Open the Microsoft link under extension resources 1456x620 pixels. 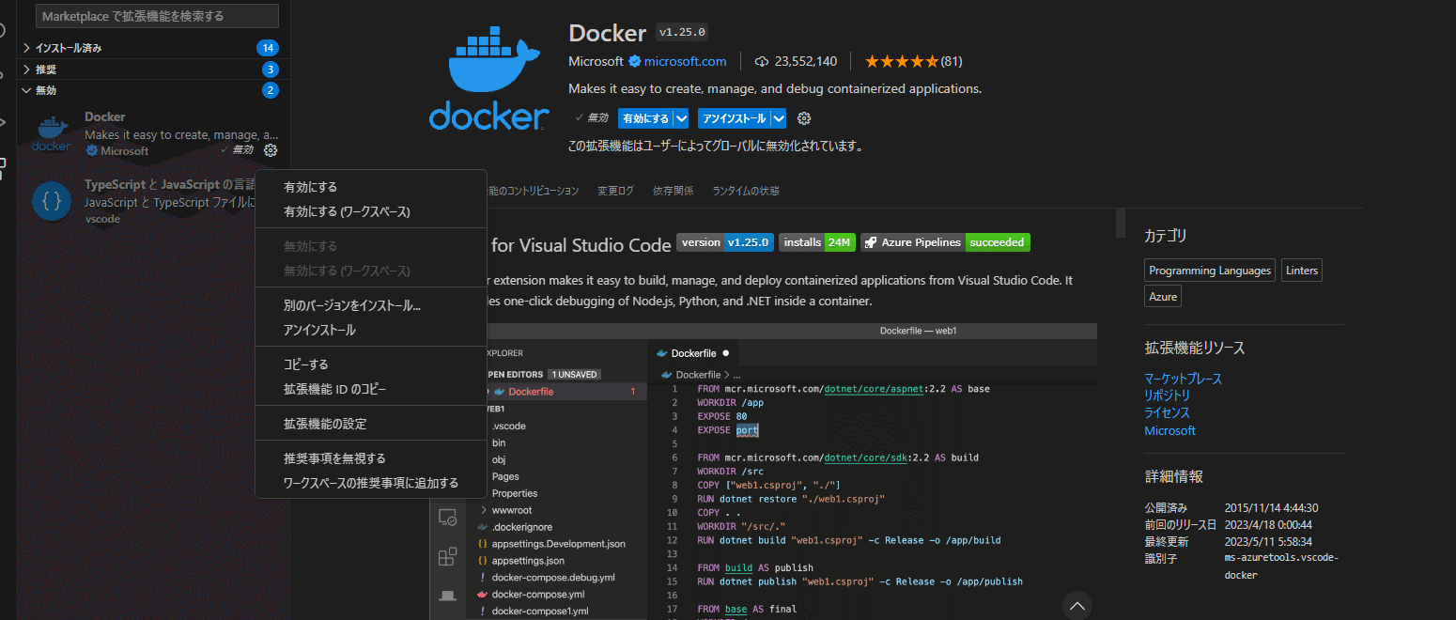click(x=1169, y=430)
